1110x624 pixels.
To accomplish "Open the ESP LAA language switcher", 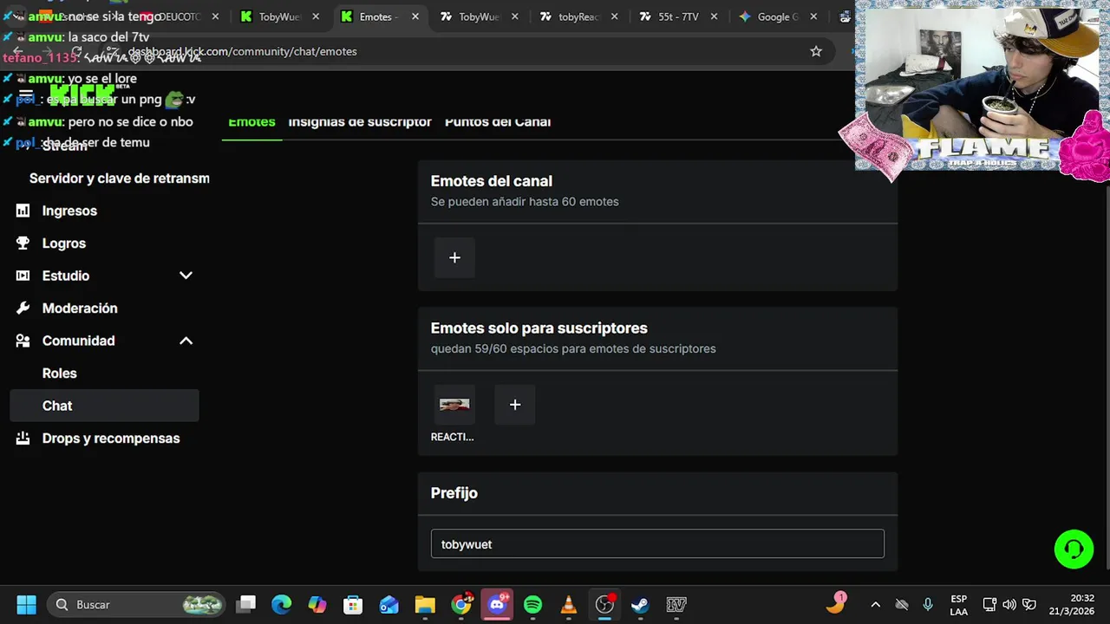I will click(958, 605).
